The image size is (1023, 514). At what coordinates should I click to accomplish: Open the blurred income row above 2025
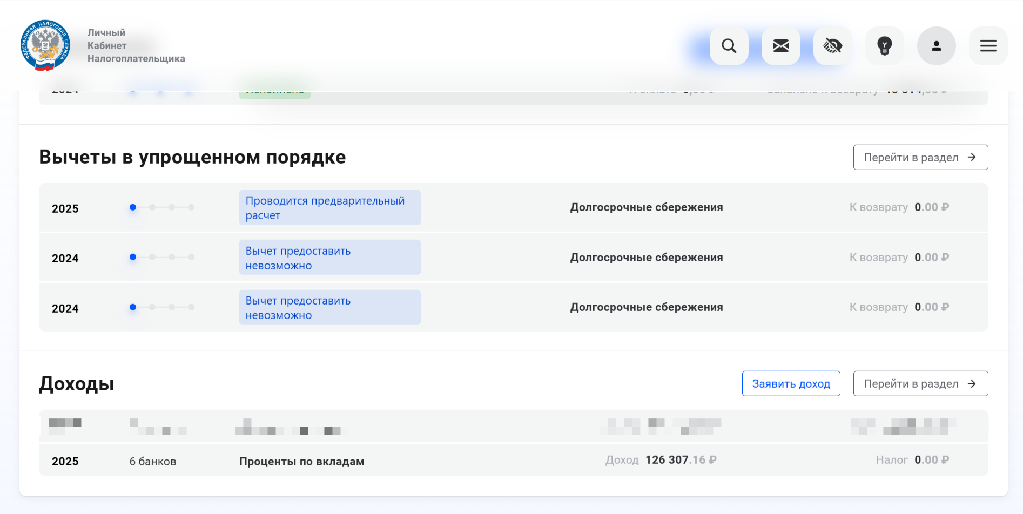[513, 427]
